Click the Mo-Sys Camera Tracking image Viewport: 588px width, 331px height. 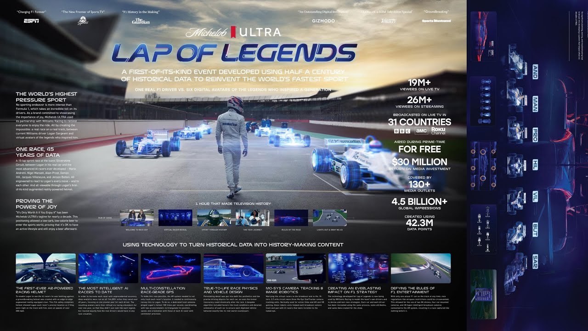pos(296,268)
